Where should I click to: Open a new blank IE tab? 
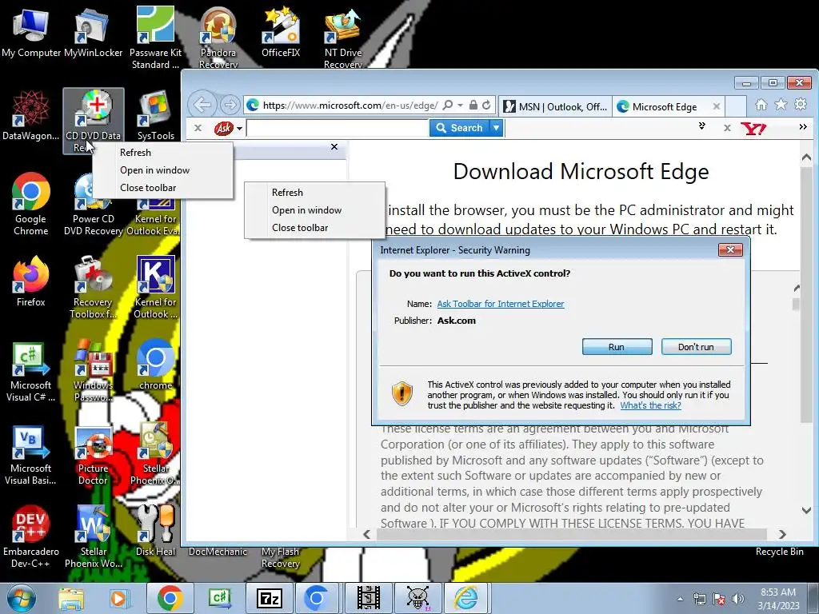point(736,106)
